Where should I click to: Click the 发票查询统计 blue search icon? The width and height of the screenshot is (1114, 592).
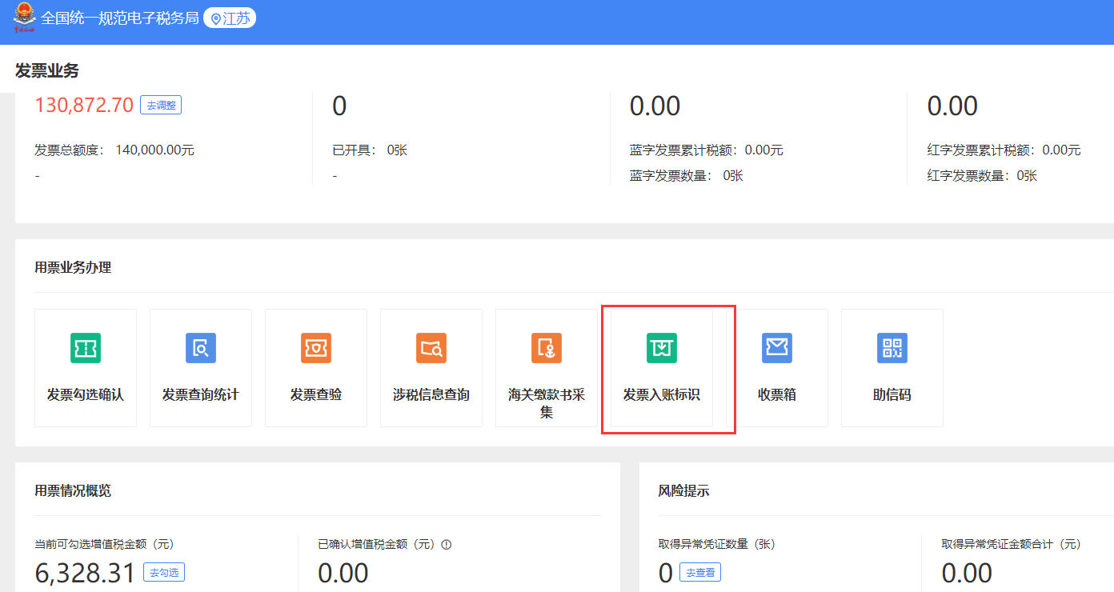(x=200, y=348)
